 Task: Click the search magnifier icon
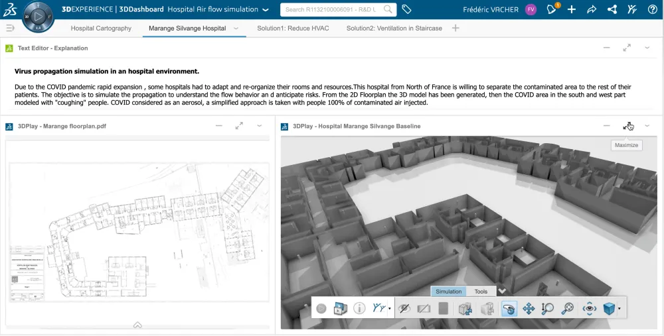click(388, 9)
